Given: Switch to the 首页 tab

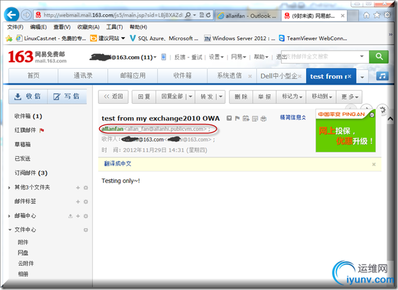Looking at the screenshot, I should (x=33, y=75).
